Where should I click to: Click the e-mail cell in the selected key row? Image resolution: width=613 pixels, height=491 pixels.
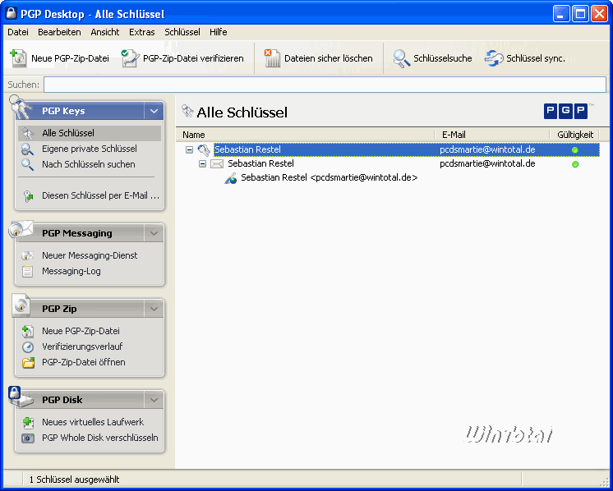click(x=487, y=149)
